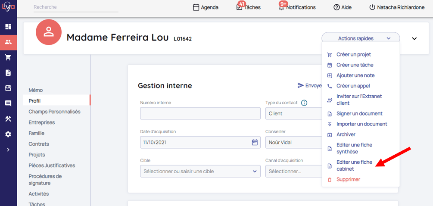Screen dimensions: 433x206
Task: Open the settings gear sidebar icon
Action: (x=8, y=134)
